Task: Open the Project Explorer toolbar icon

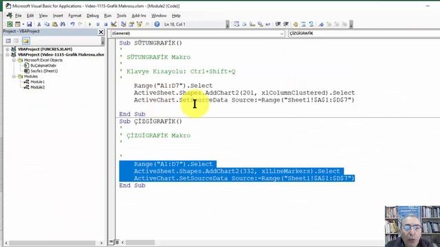Action: 123,25
